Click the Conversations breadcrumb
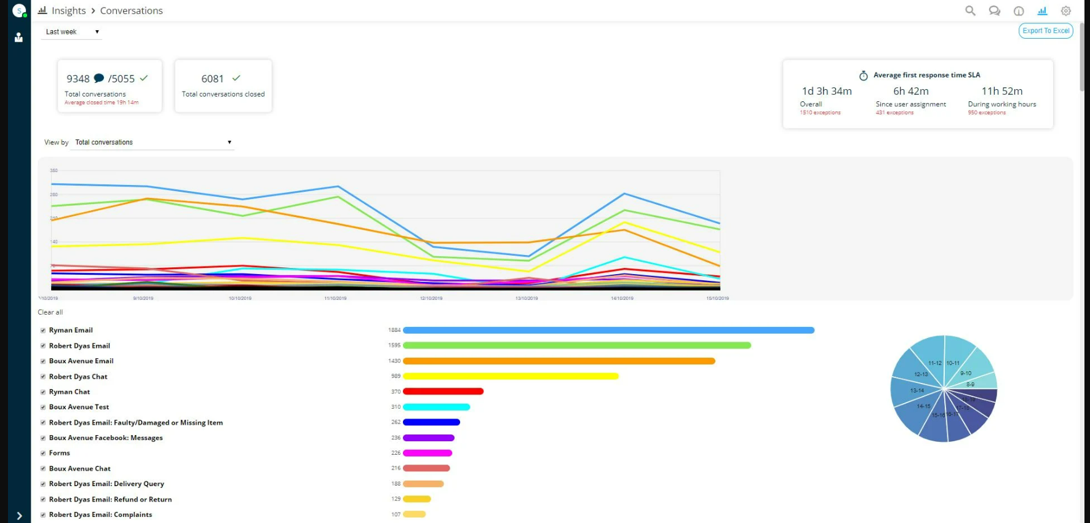 [x=131, y=10]
